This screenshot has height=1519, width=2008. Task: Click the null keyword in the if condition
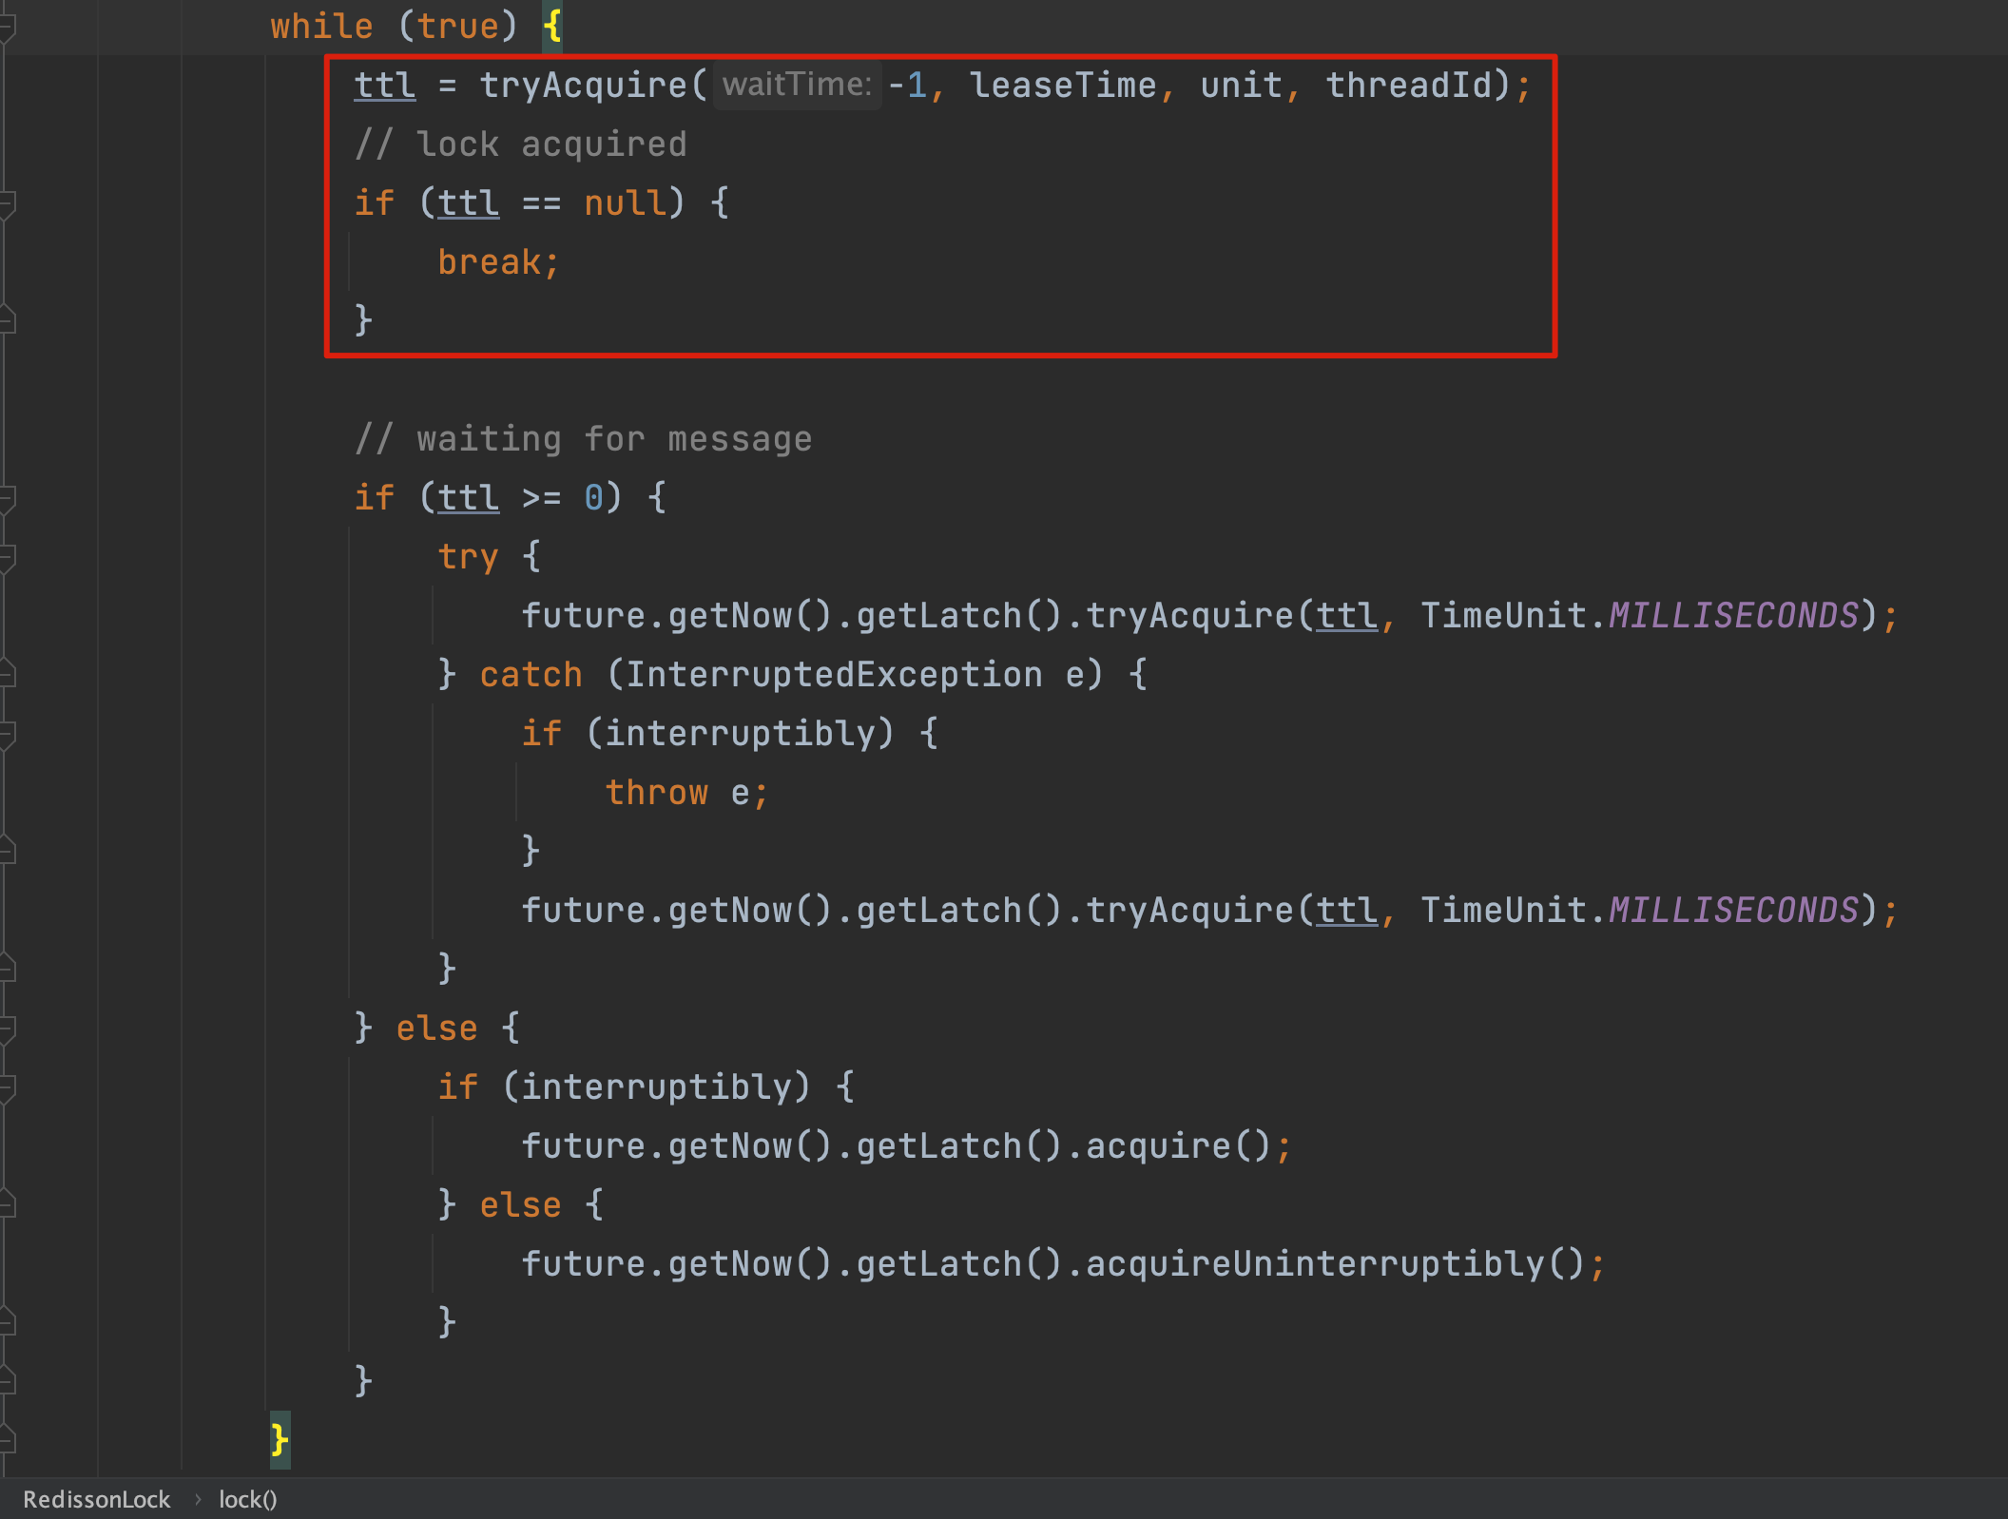pos(625,203)
